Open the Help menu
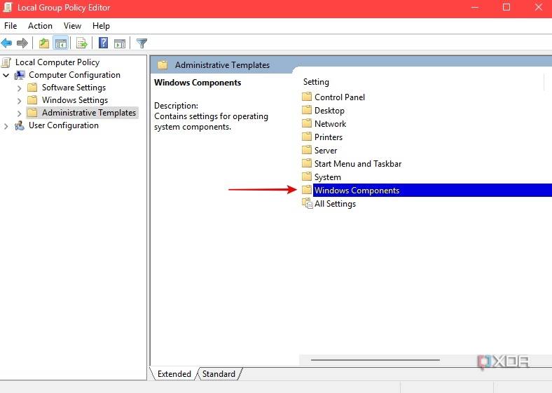 coord(101,26)
